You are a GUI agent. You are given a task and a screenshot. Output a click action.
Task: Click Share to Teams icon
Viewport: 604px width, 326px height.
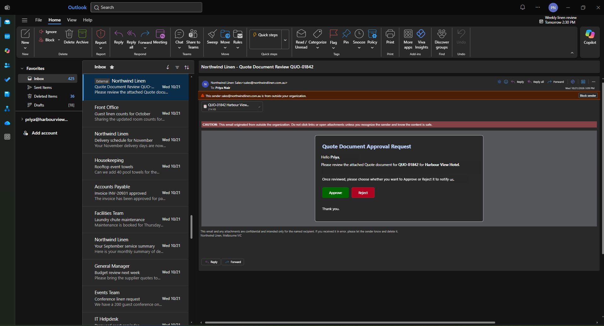click(193, 34)
